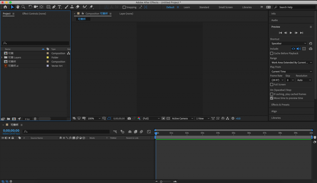317x183 pixels.
Task: Jump to first frame in Preview
Action: (x=280, y=33)
